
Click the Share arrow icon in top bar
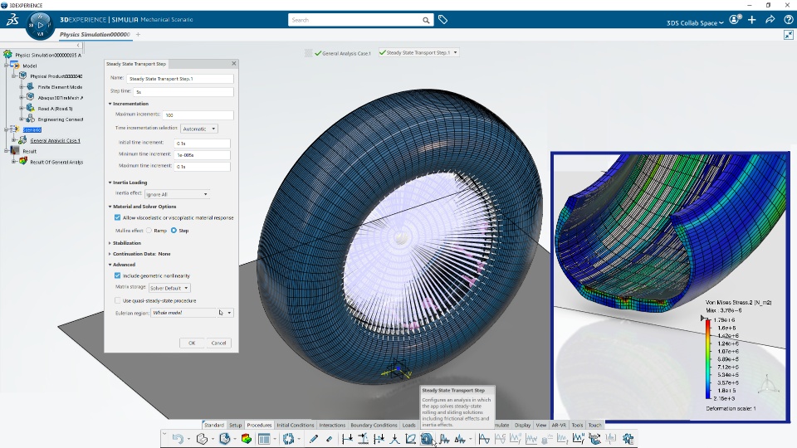coord(770,20)
